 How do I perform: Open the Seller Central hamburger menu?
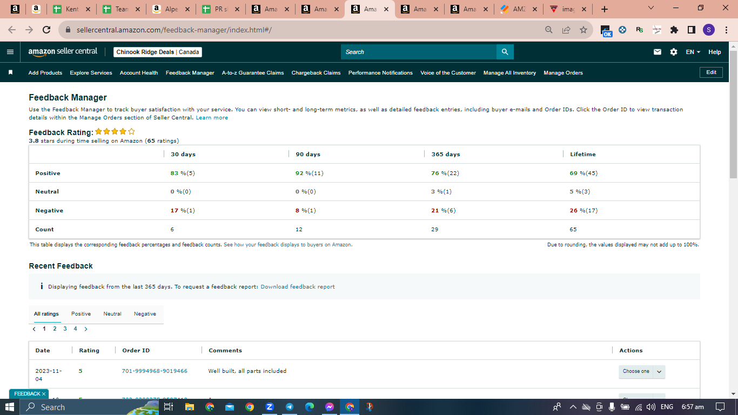click(x=10, y=52)
